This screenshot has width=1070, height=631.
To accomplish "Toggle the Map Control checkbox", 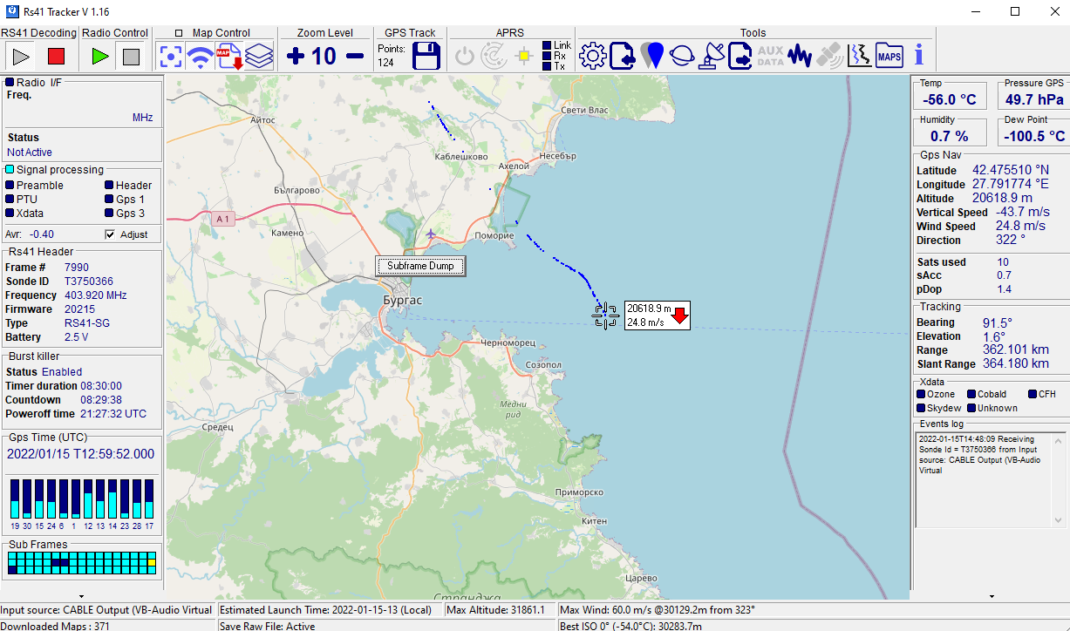I will pyautogui.click(x=179, y=33).
